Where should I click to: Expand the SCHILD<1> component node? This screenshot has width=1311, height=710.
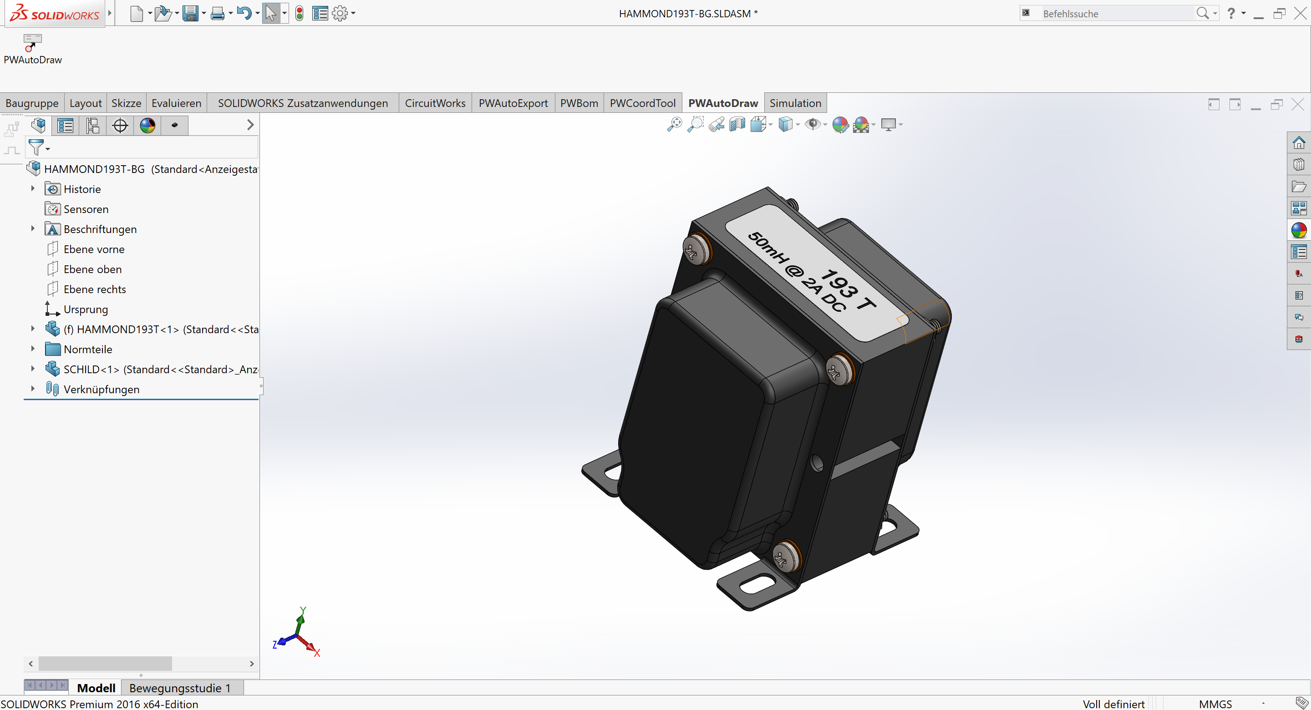pyautogui.click(x=33, y=369)
